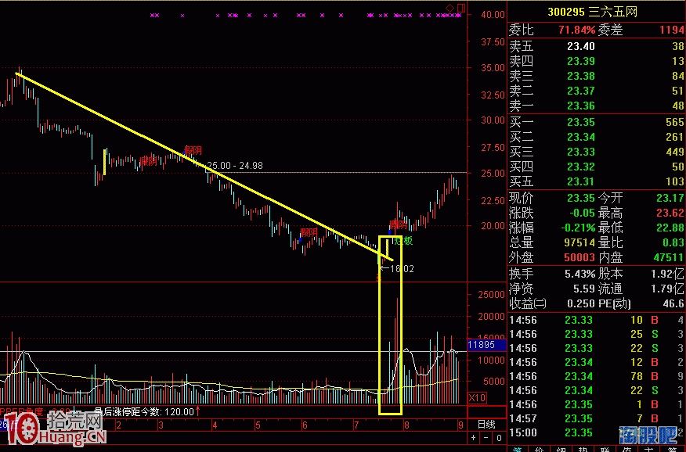Click the 涨跌 -0.05 change value

pos(583,213)
